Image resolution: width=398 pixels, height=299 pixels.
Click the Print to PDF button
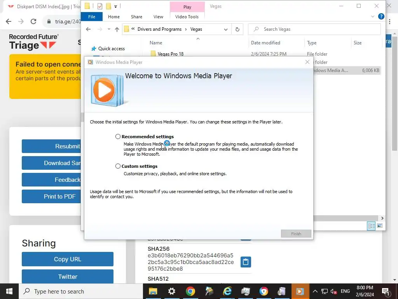51,197
